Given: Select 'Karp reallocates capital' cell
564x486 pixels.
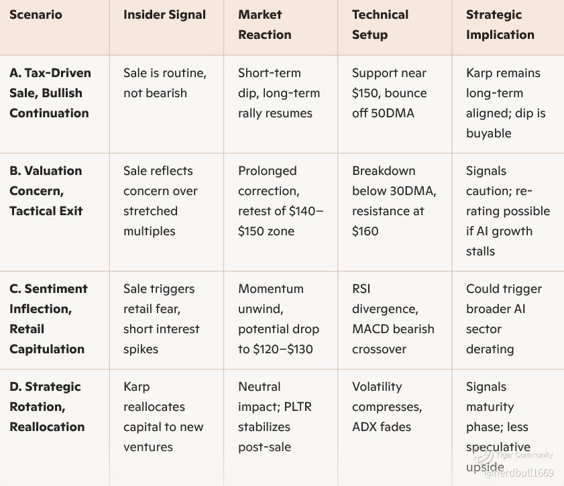Looking at the screenshot, I should pos(164,417).
